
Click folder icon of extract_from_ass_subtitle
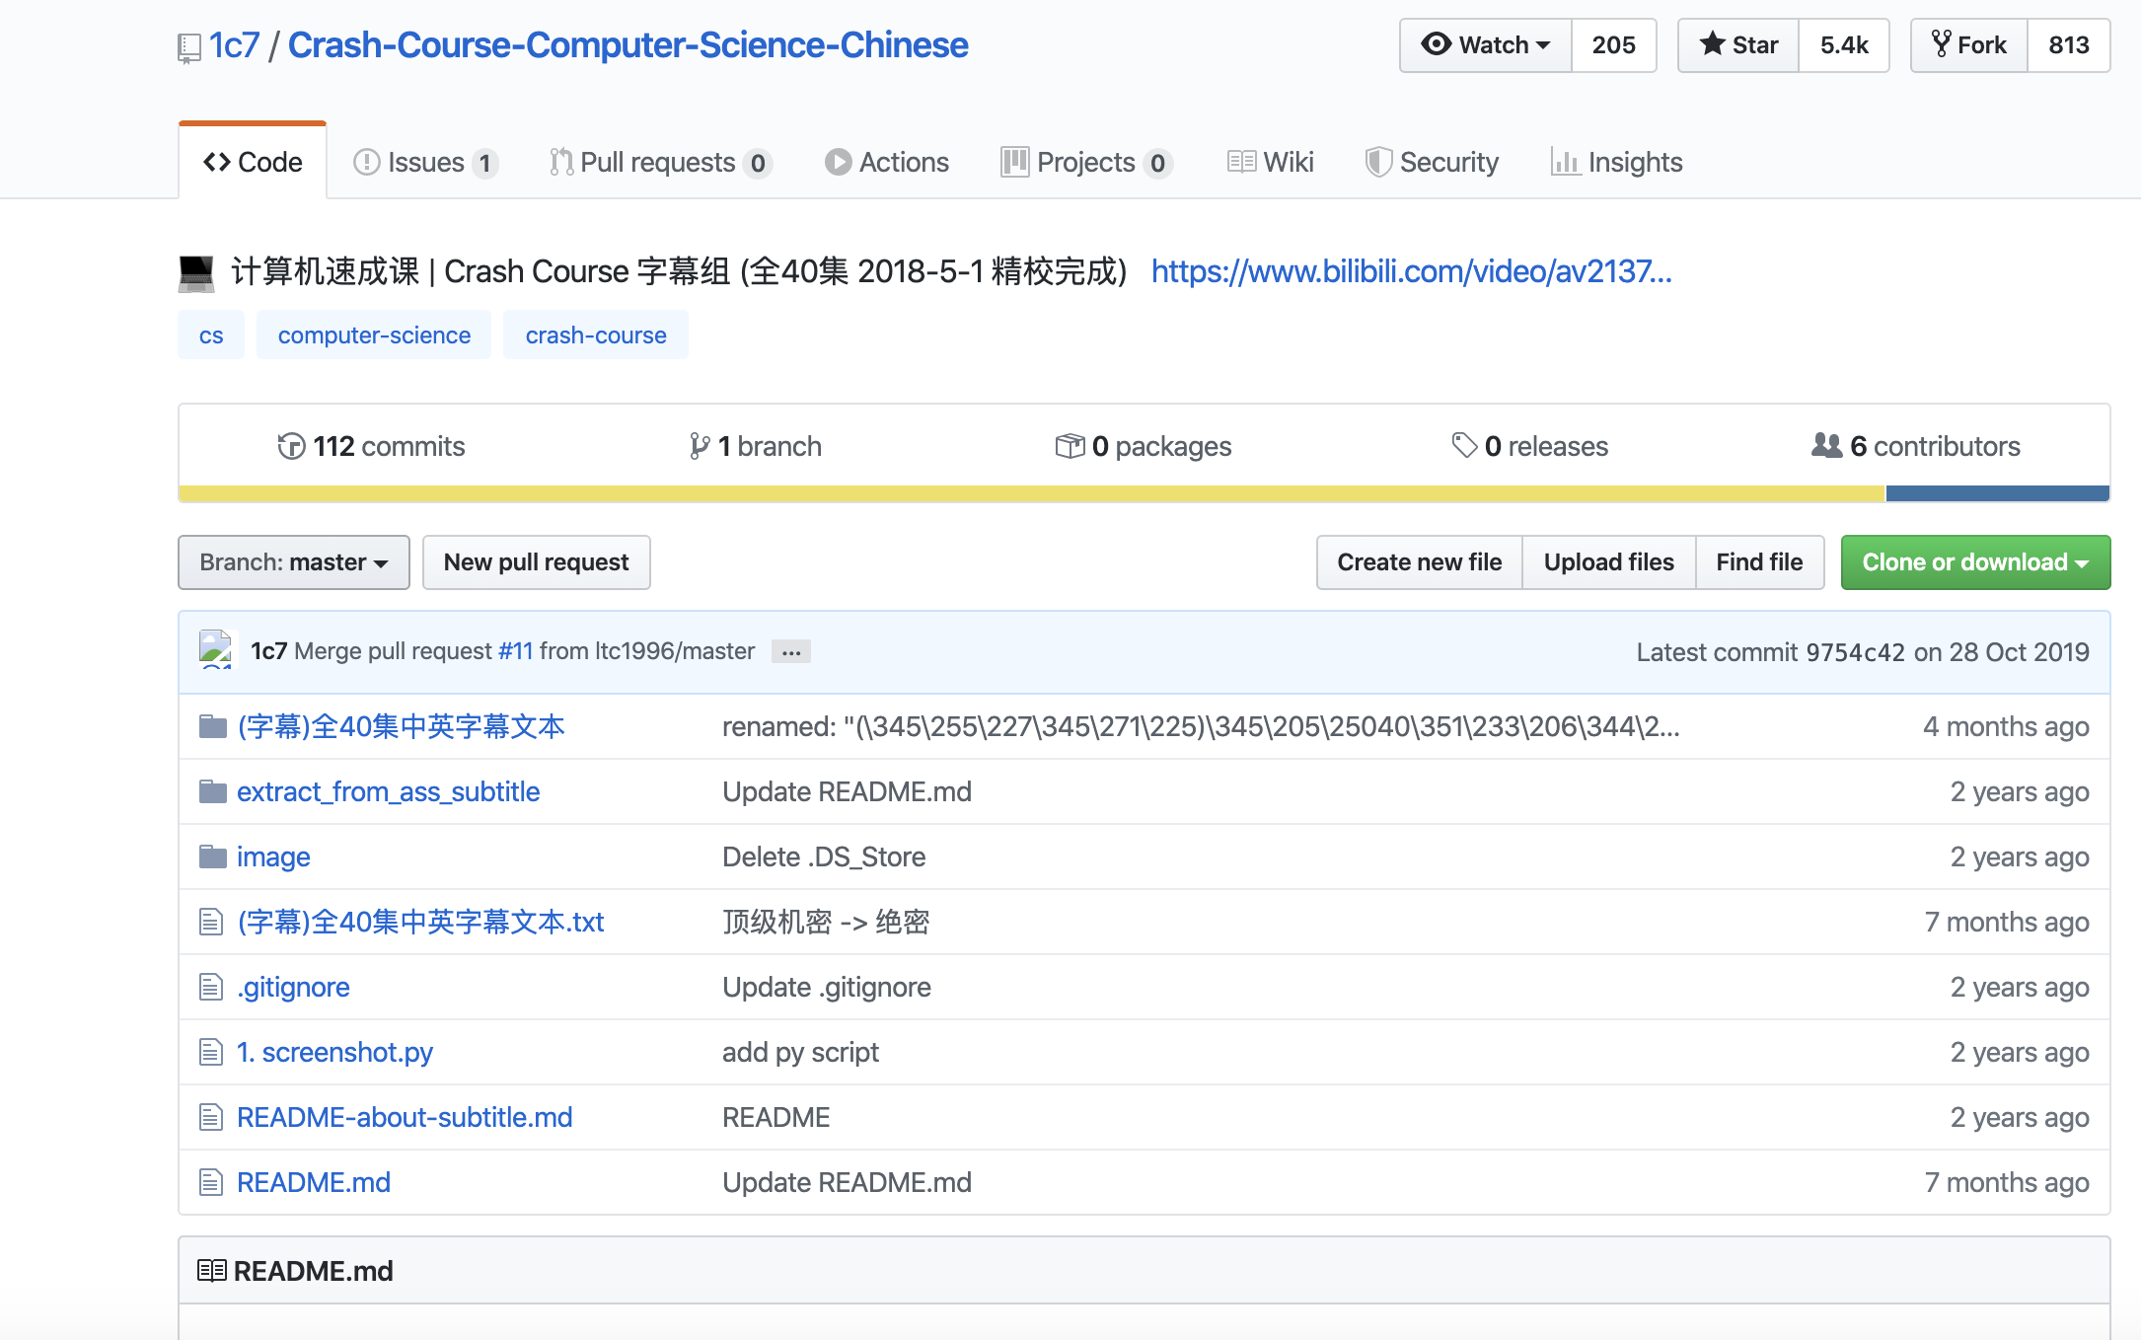click(x=212, y=791)
